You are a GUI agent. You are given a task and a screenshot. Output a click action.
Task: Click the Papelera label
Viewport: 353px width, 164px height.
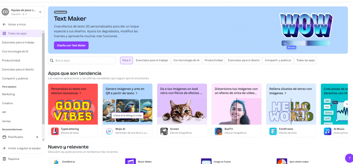click(13, 159)
